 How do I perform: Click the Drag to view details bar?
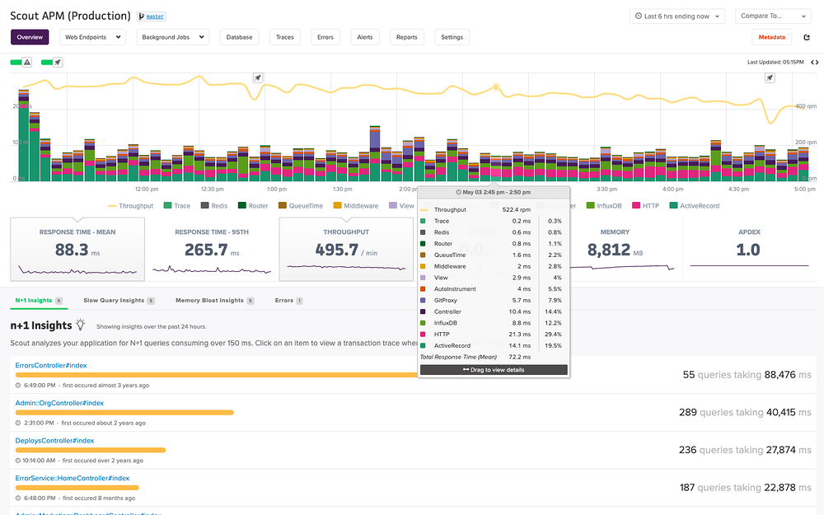(x=494, y=370)
